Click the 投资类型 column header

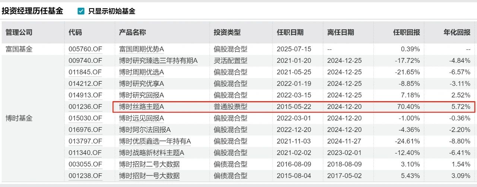point(227,32)
